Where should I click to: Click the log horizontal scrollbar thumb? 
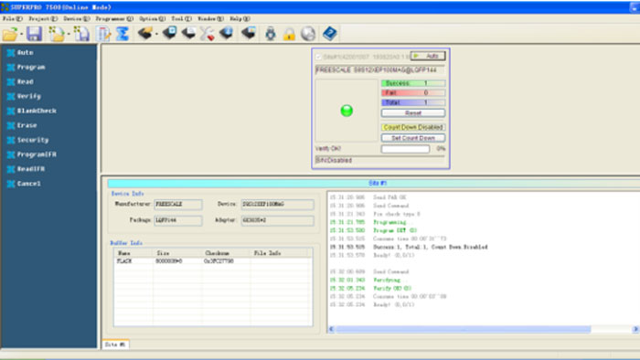[464, 329]
